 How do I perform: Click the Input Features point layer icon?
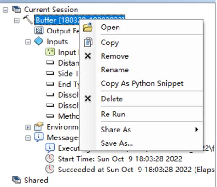point(50,52)
